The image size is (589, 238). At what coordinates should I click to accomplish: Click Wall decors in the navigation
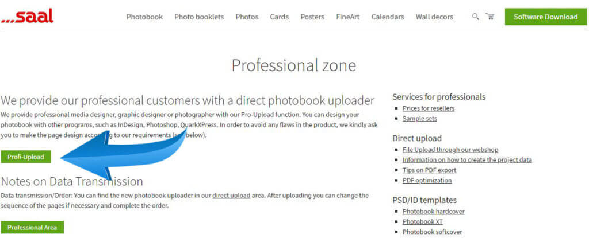click(434, 17)
